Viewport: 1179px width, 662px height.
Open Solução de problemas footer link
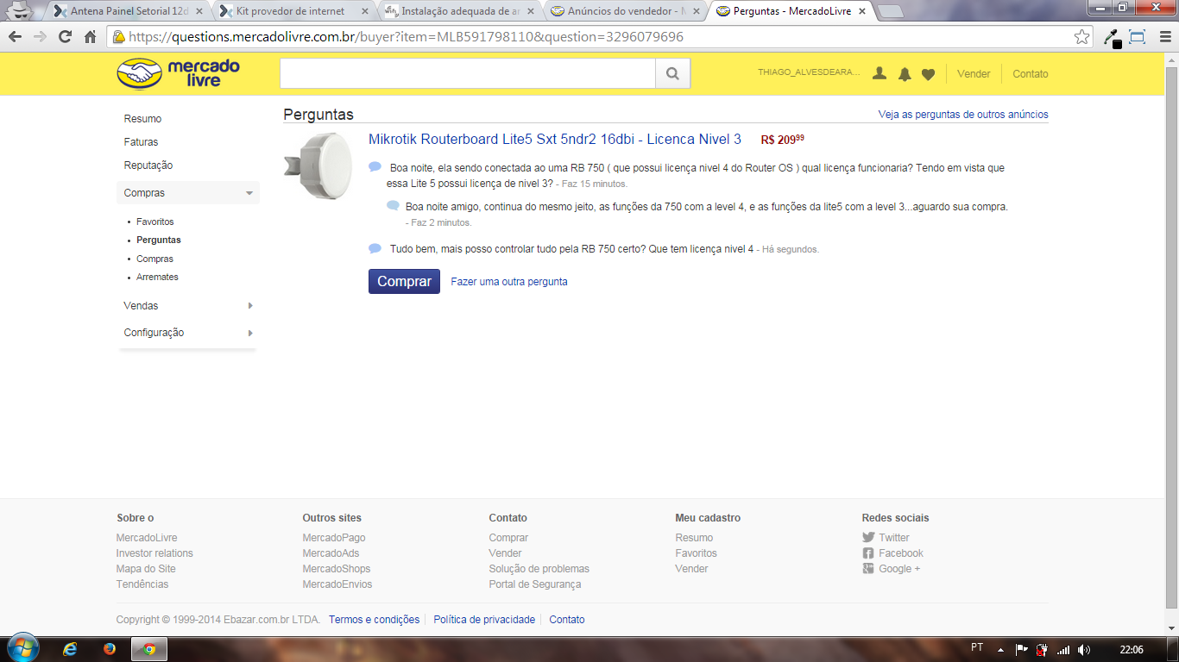click(x=539, y=569)
